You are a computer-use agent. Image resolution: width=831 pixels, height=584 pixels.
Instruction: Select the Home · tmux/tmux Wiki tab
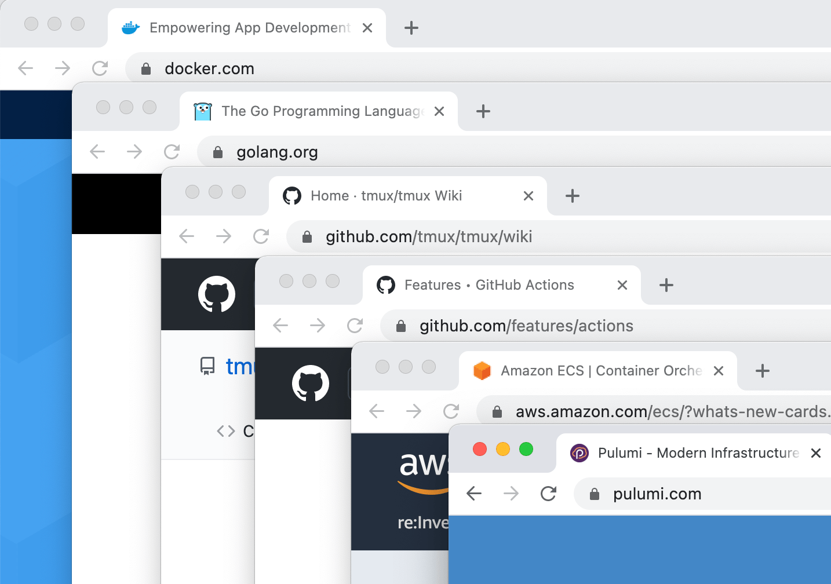(408, 196)
